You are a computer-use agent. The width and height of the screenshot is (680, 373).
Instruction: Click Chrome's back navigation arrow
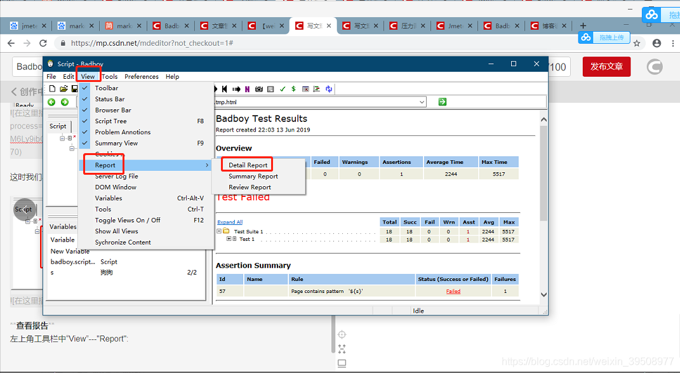tap(11, 43)
